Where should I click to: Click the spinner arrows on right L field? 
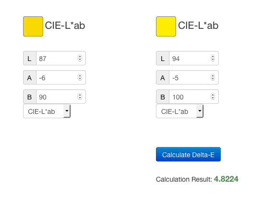tap(213, 58)
